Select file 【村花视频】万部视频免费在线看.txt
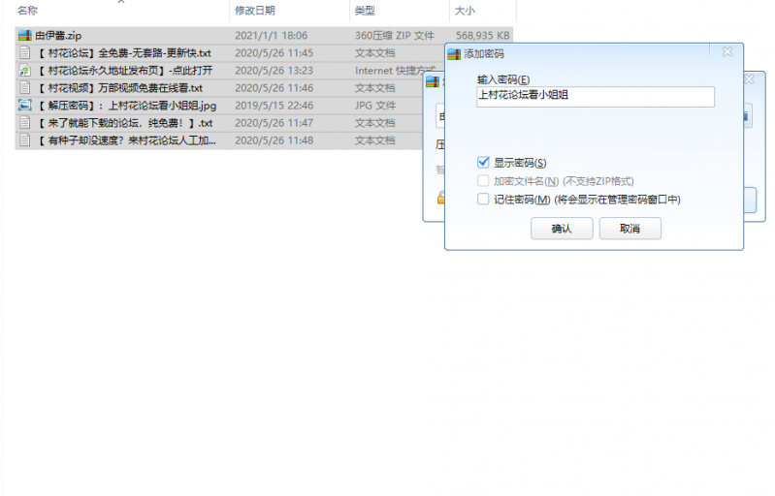775x496 pixels. [x=120, y=88]
